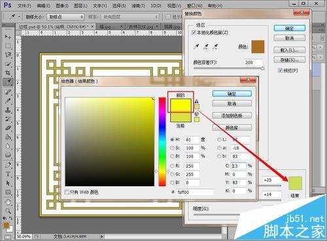The image size is (327, 241).
Task: Select the Dodge tool
Action: 8,155
